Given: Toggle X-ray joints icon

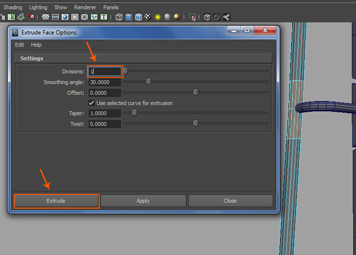Looking at the screenshot, I should pyautogui.click(x=227, y=17).
